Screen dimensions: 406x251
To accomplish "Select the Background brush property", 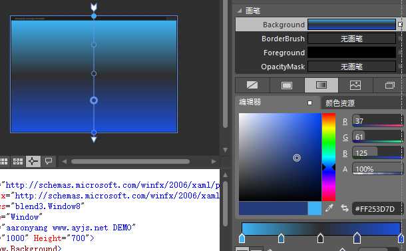I will coord(284,25).
